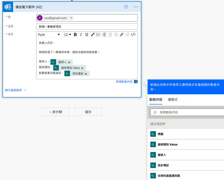The image size is (224, 180).
Task: Open the action's three-dot menu
Action: click(136, 7)
